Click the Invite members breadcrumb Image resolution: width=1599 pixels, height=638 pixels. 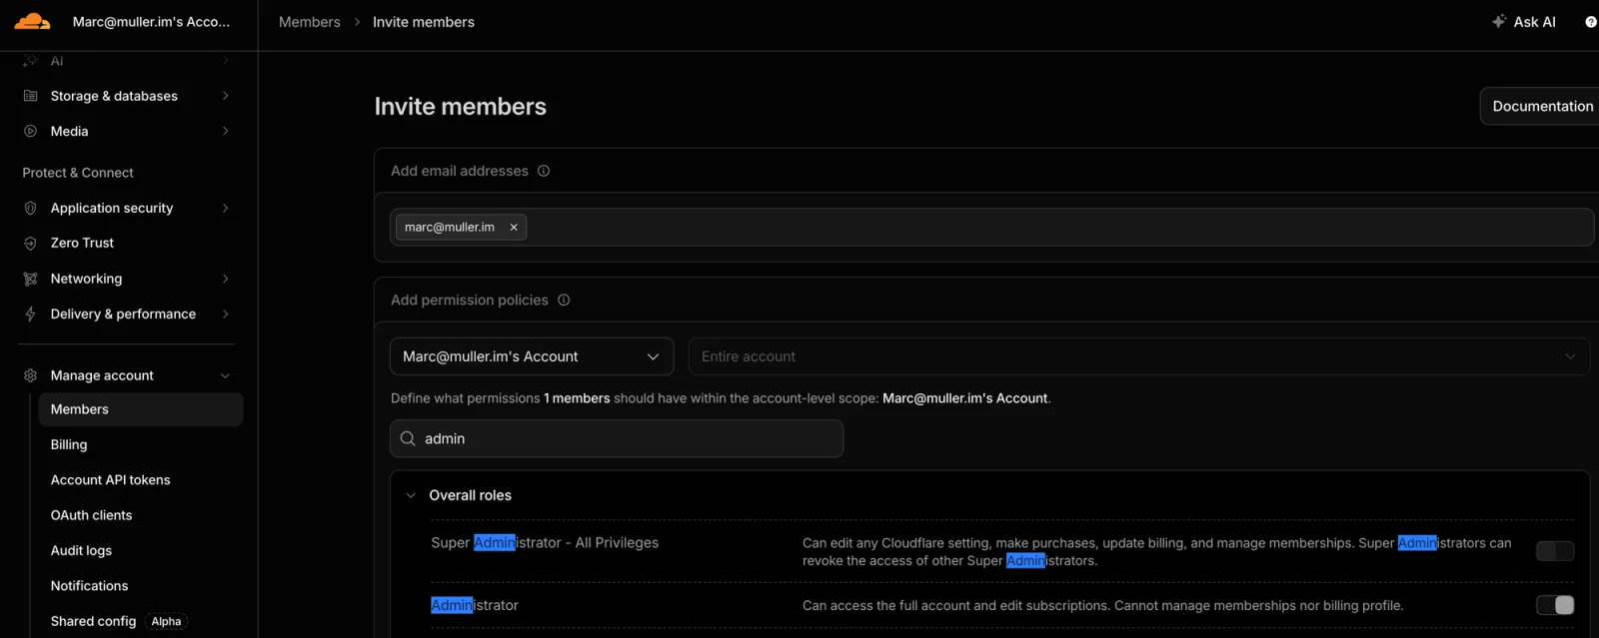(x=424, y=22)
